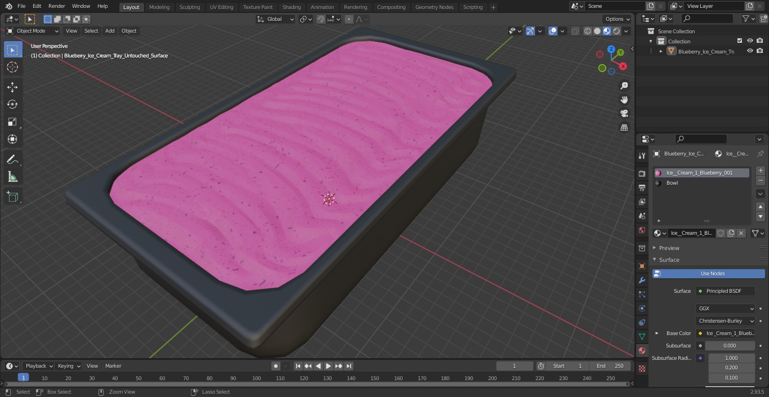
Task: Click the Use Nodes button
Action: (709, 274)
